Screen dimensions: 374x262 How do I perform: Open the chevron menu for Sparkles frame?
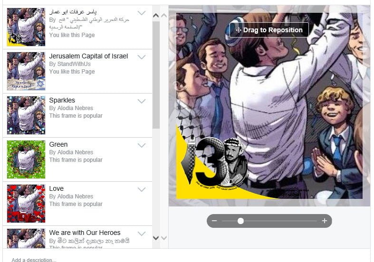coord(142,101)
